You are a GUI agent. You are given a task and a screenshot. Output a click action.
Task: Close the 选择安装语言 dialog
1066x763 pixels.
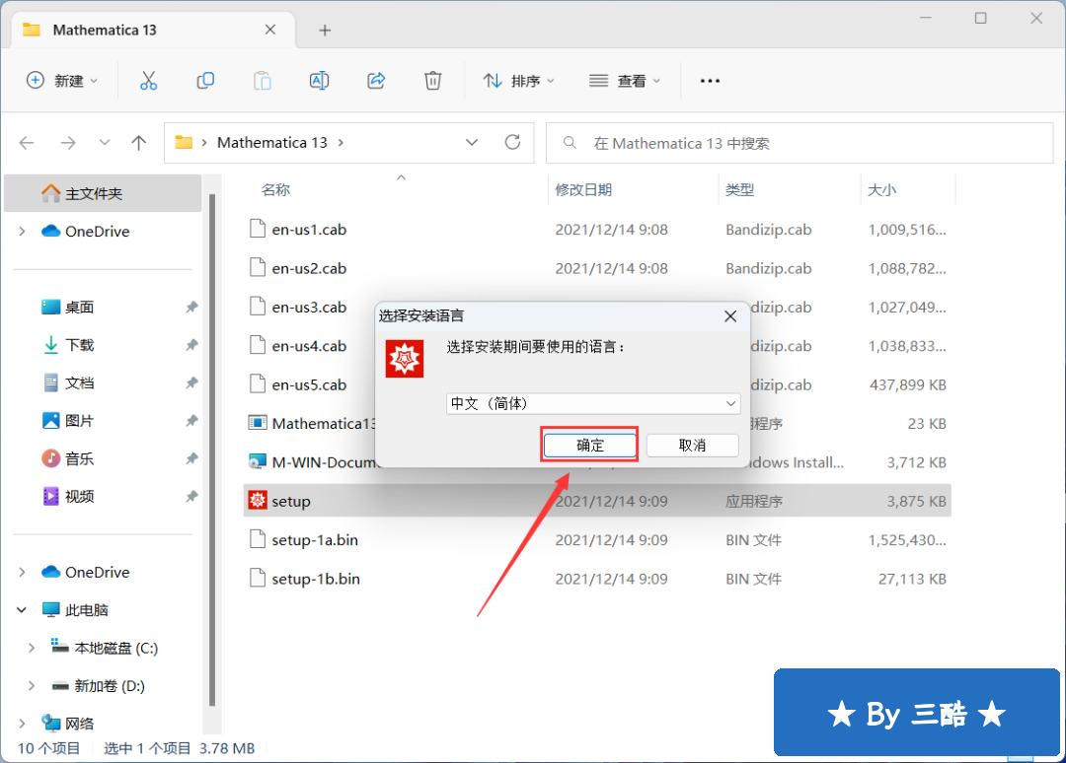[x=730, y=316]
